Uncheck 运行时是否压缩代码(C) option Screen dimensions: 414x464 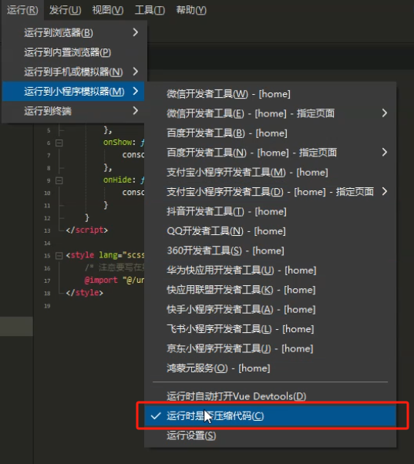[270, 415]
